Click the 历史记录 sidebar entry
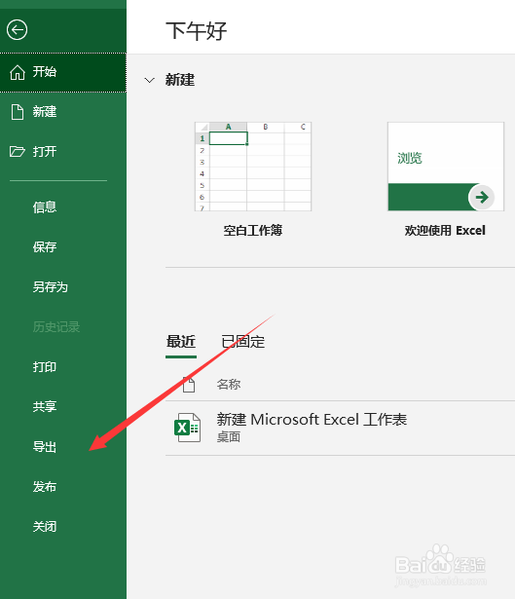Image resolution: width=515 pixels, height=599 pixels. point(56,327)
